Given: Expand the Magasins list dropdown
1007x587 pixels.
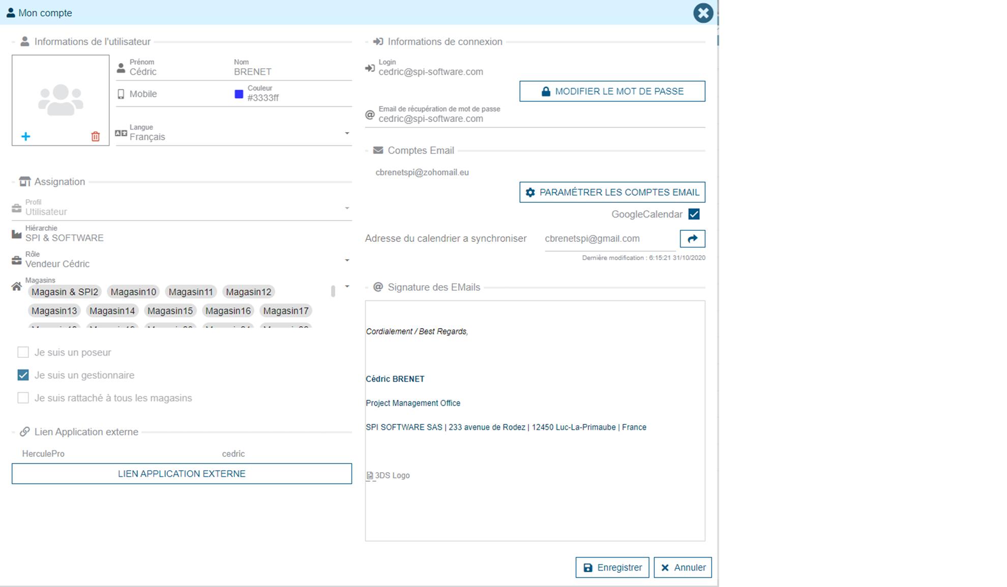Looking at the screenshot, I should (347, 287).
